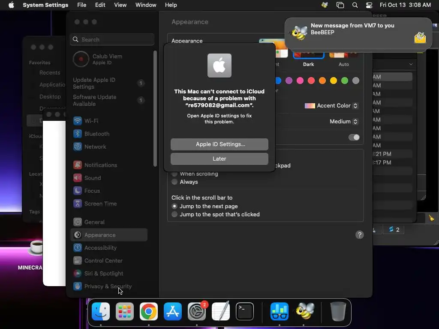The width and height of the screenshot is (439, 329).
Task: Pick the purple accent color
Action: pos(289,81)
